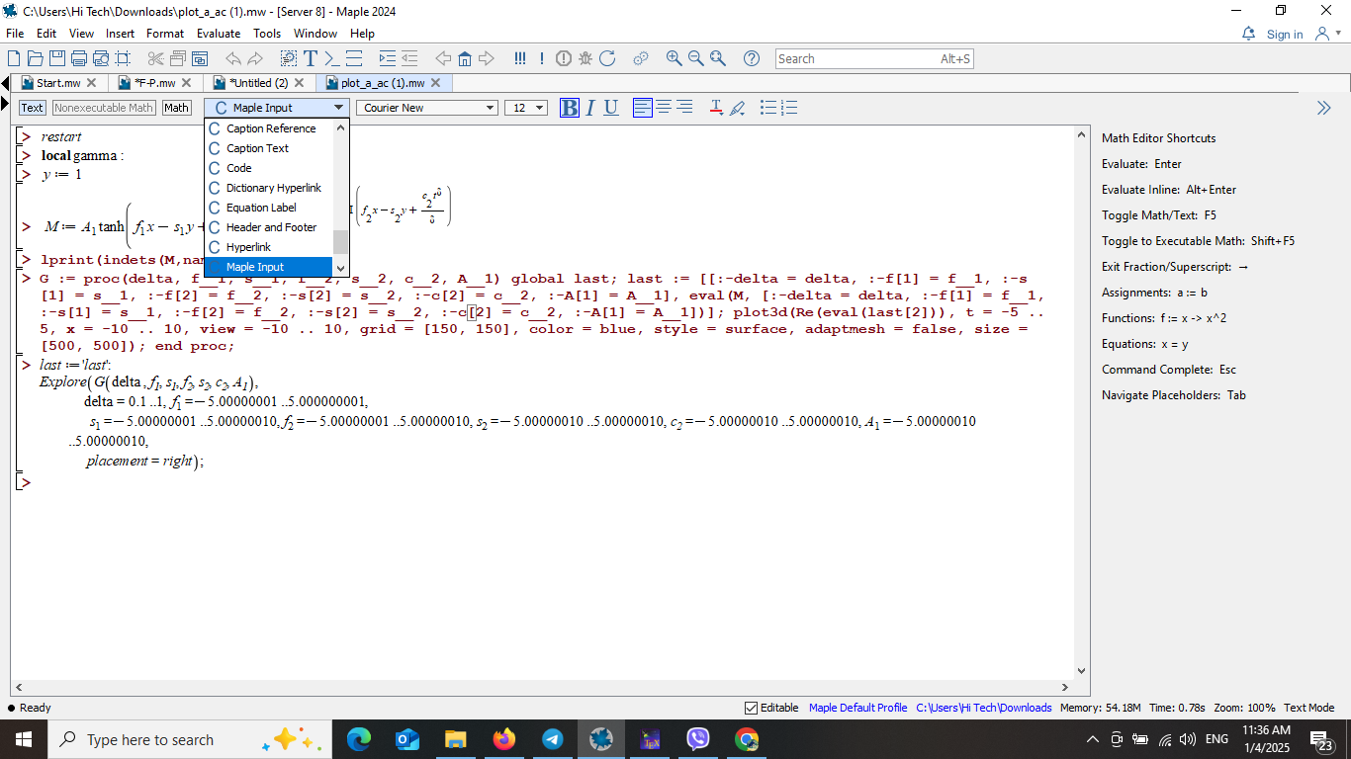Toggle the bulleted list
This screenshot has width=1351, height=759.
click(768, 108)
